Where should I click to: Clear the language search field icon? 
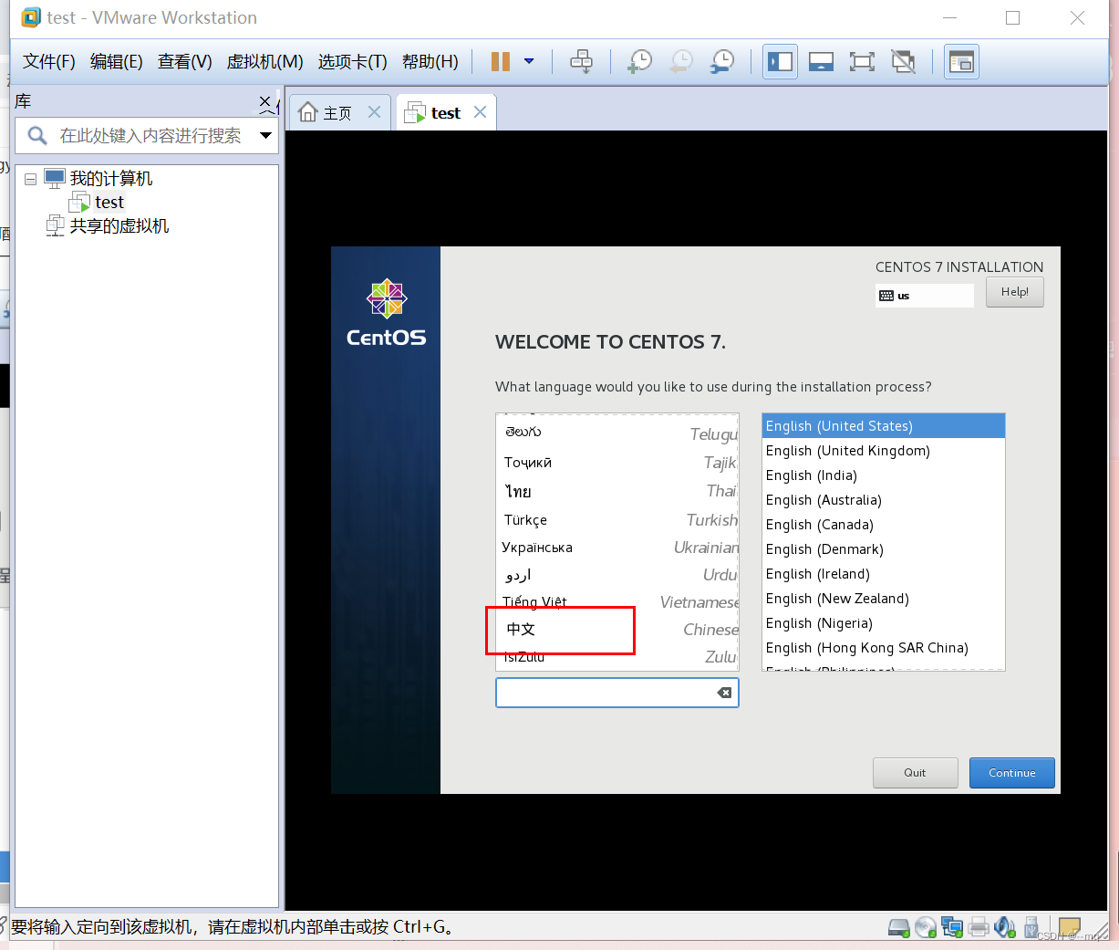(724, 693)
